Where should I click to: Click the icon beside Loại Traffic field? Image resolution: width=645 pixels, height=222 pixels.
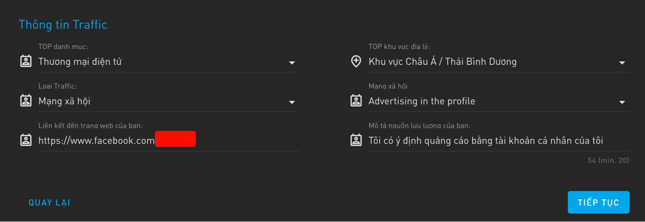pyautogui.click(x=26, y=101)
